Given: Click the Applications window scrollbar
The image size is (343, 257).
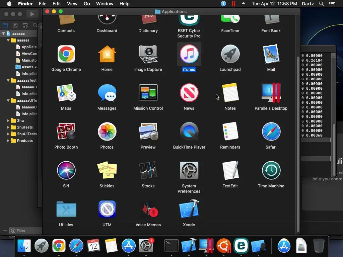Looking at the screenshot, I should 298,144.
